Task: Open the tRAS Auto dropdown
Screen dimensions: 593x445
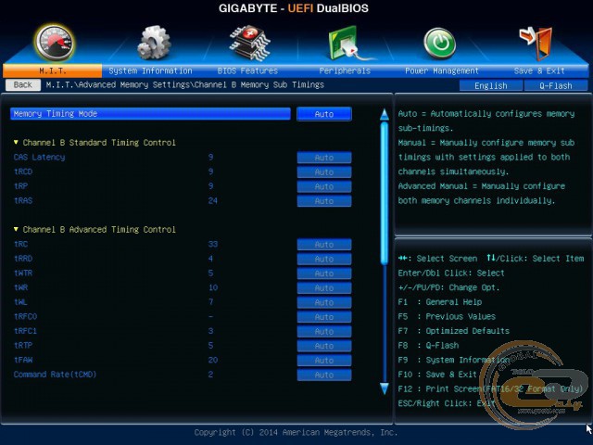Action: [x=324, y=201]
